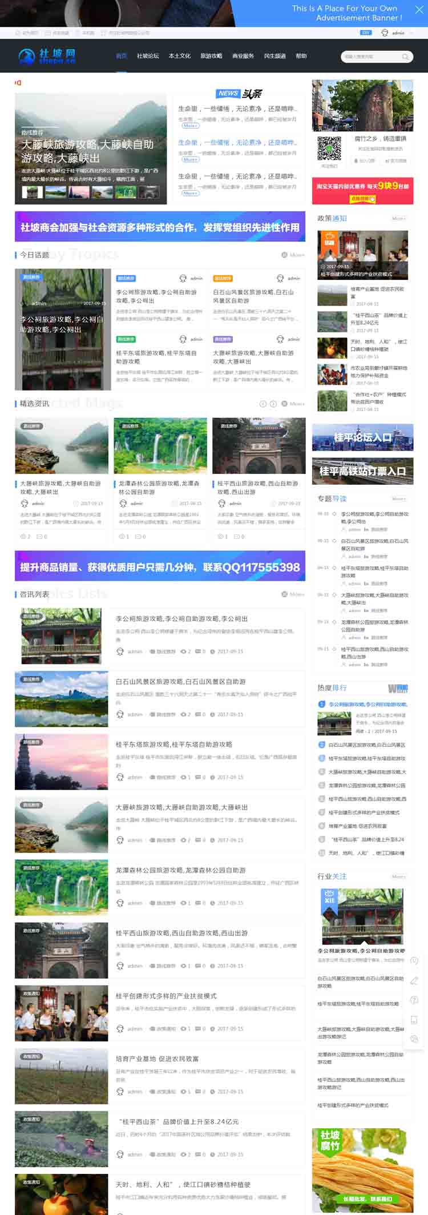Click the search magnifier icon

(405, 57)
